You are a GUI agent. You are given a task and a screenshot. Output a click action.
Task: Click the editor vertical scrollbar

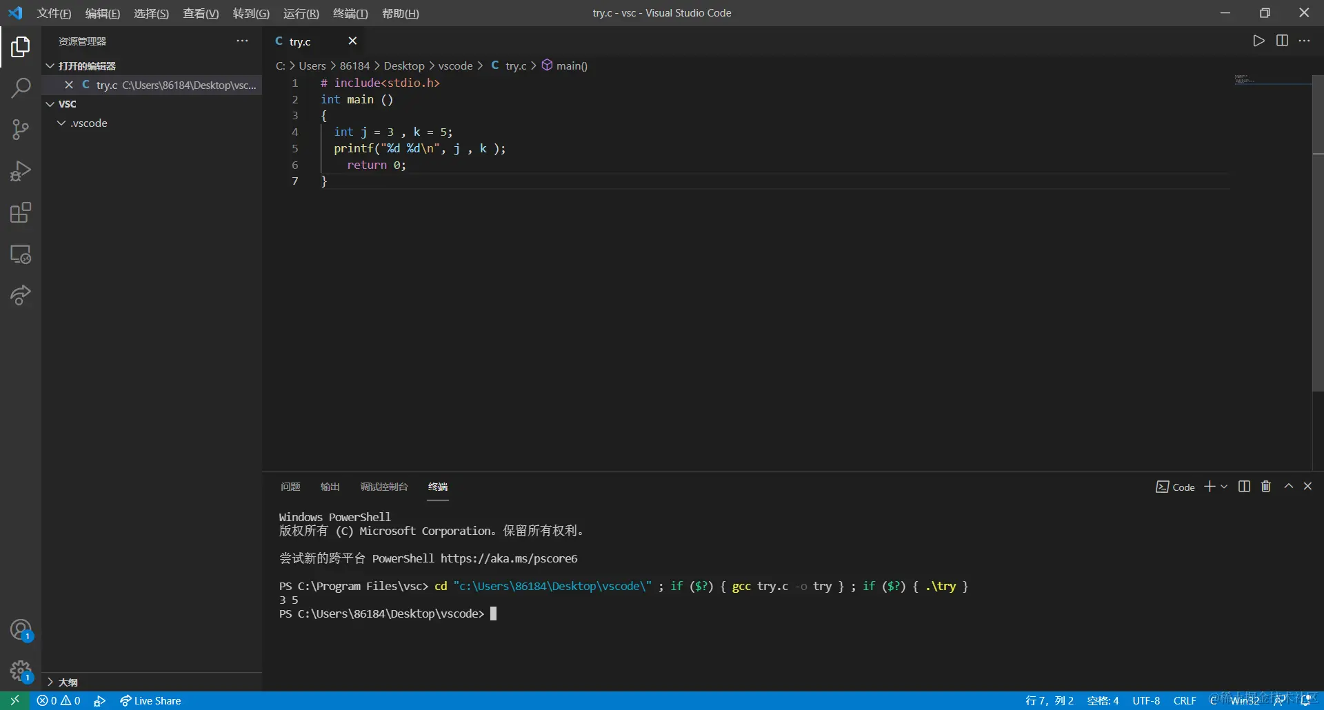pos(1318,233)
